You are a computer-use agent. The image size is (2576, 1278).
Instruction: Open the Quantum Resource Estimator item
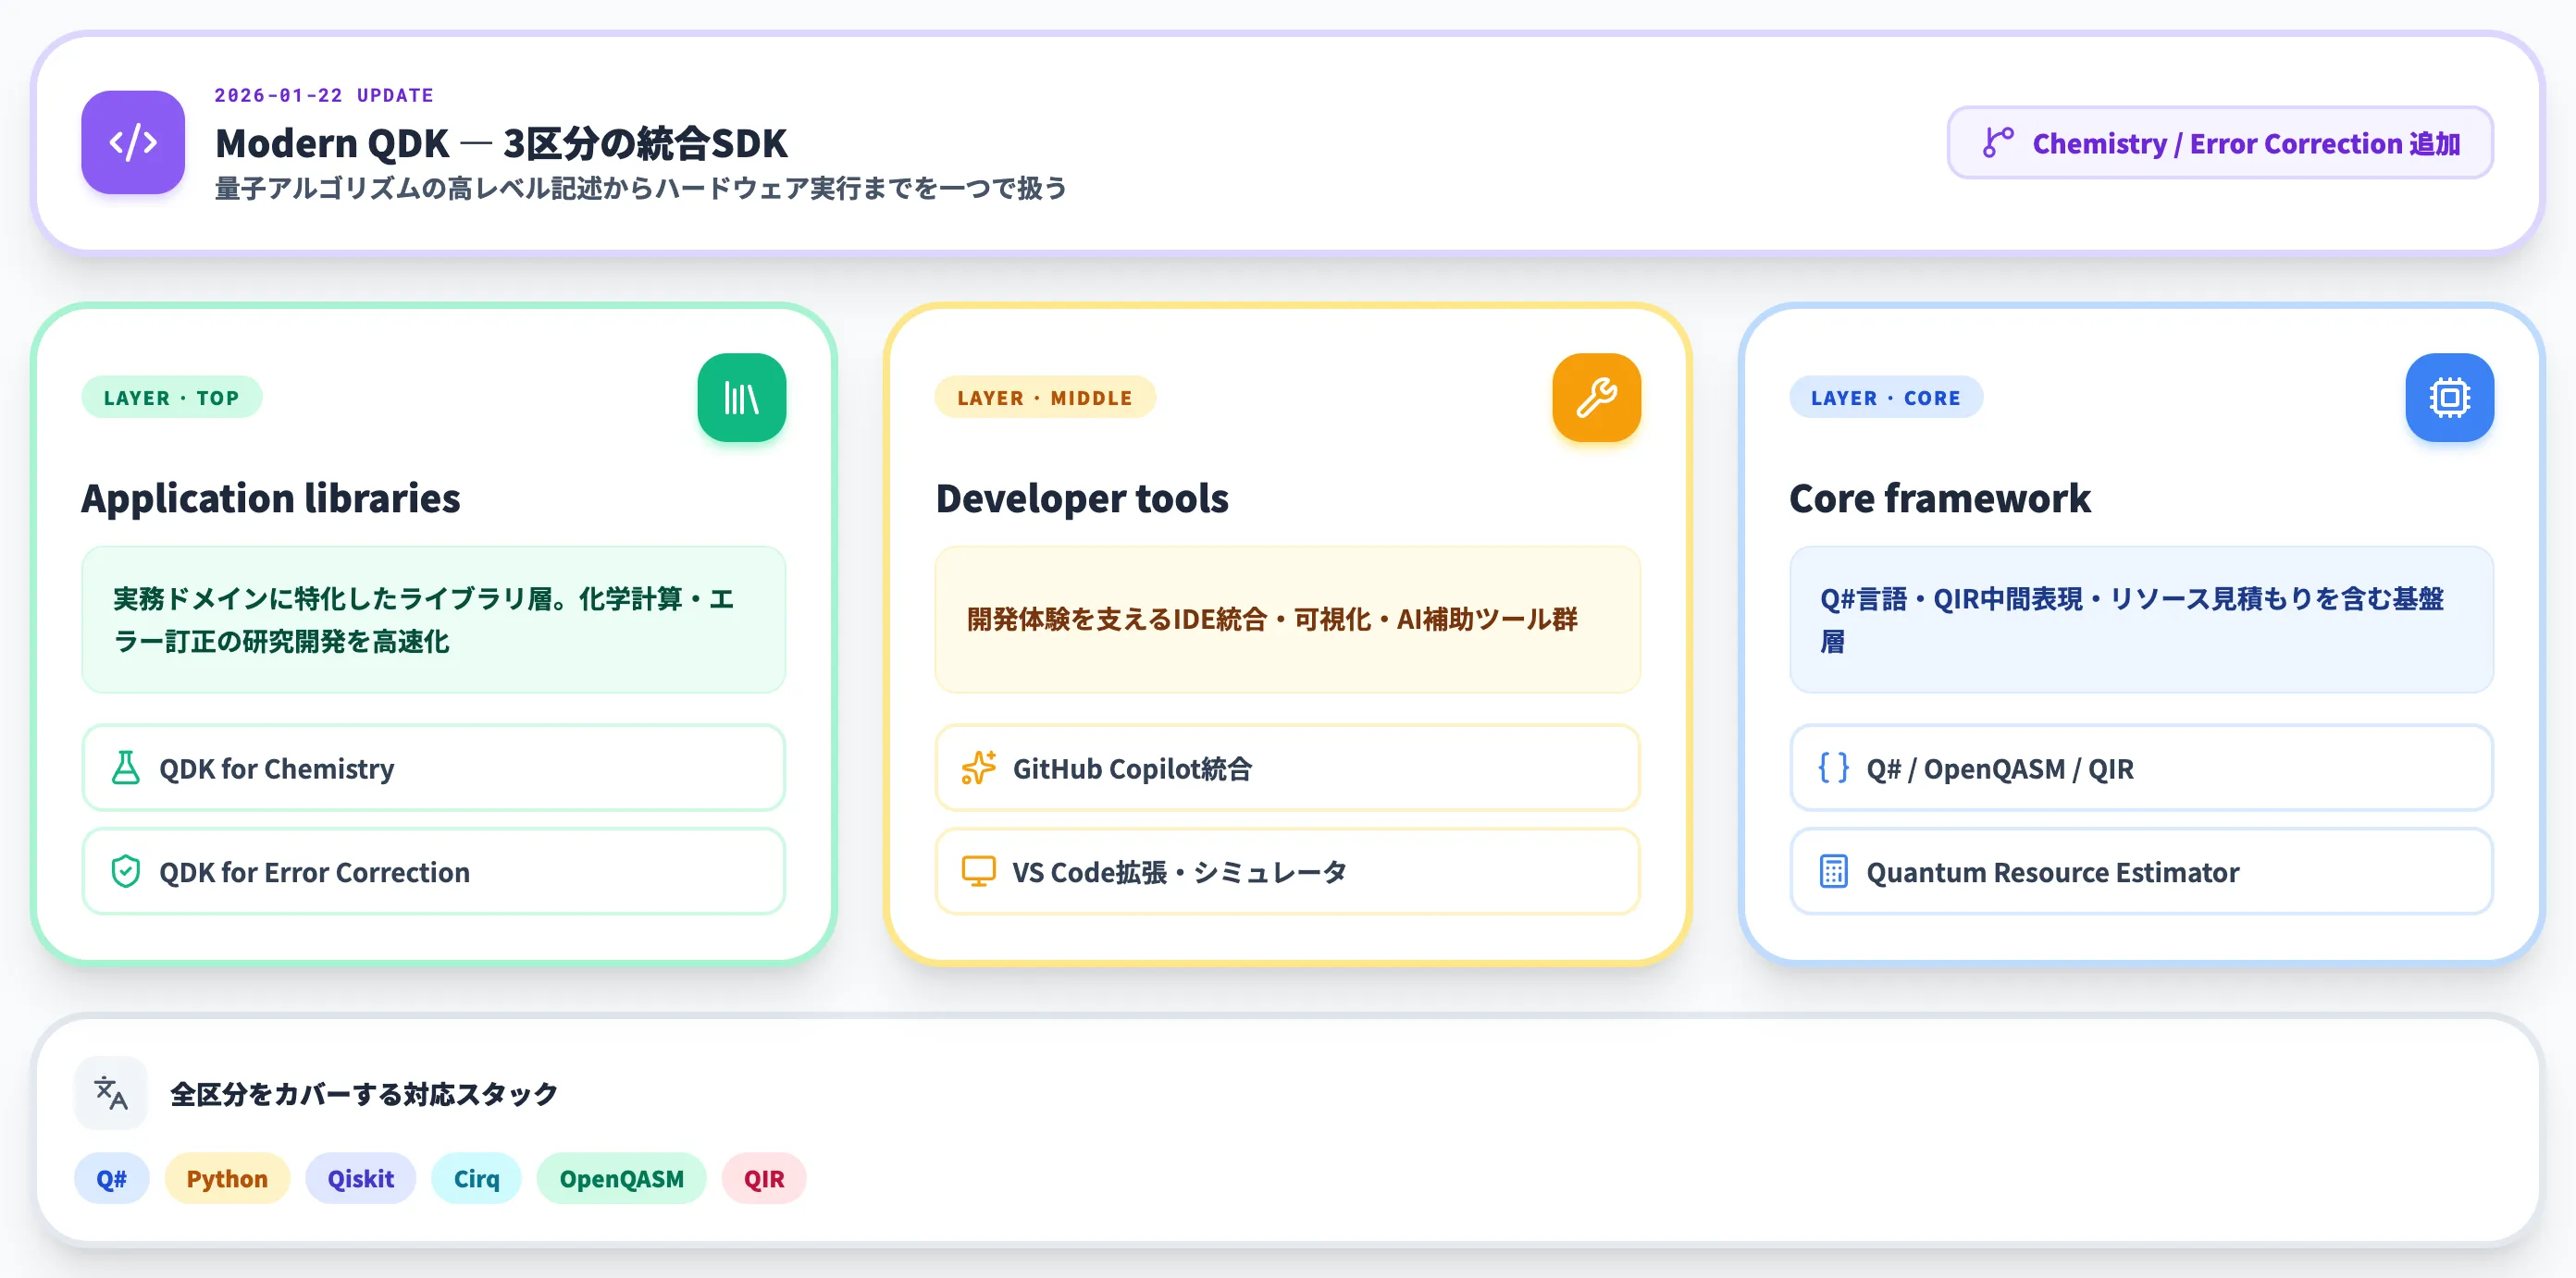pos(2141,871)
